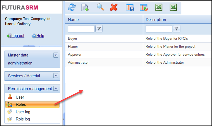
Task: Click the leftmost green Excel export icon
Action: click(x=159, y=8)
